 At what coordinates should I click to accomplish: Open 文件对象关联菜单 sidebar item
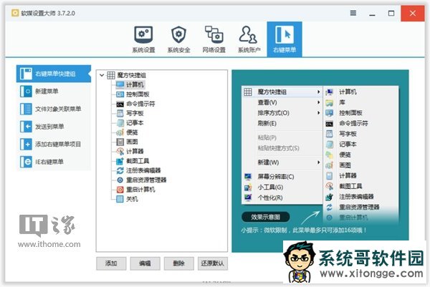(x=56, y=109)
